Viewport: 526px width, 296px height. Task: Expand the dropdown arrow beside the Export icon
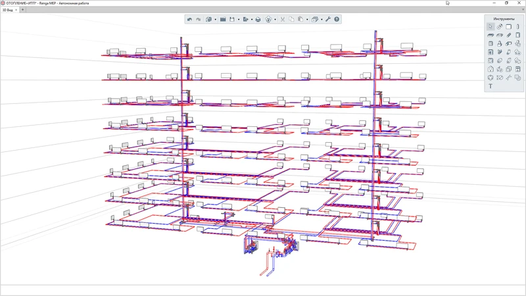252,20
